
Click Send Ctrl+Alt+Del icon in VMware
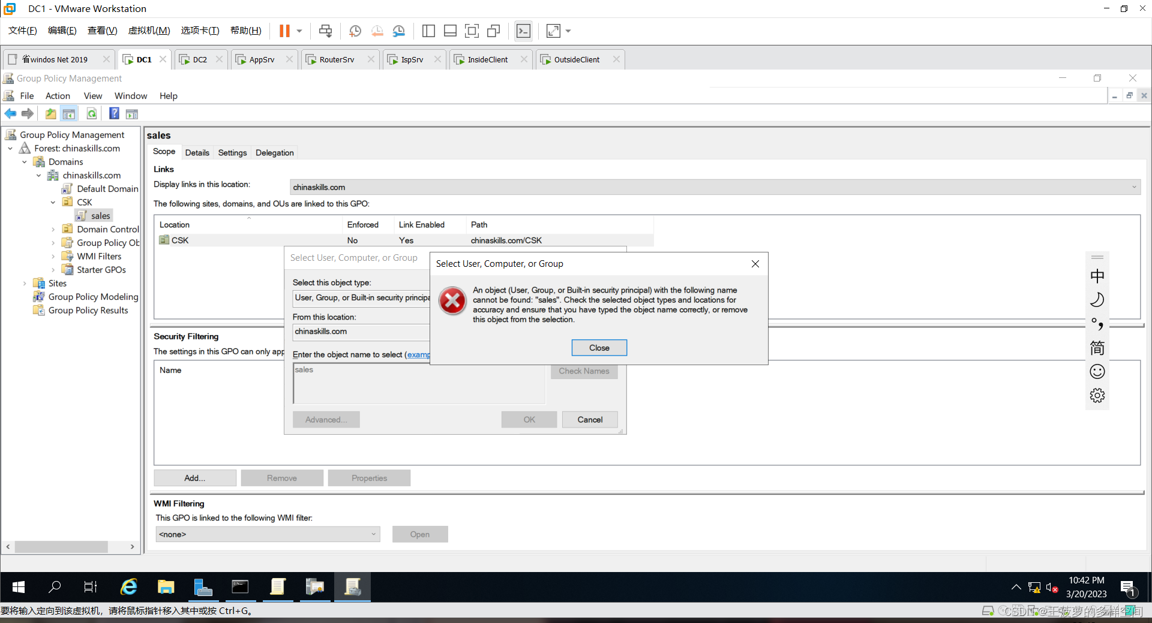(x=325, y=31)
